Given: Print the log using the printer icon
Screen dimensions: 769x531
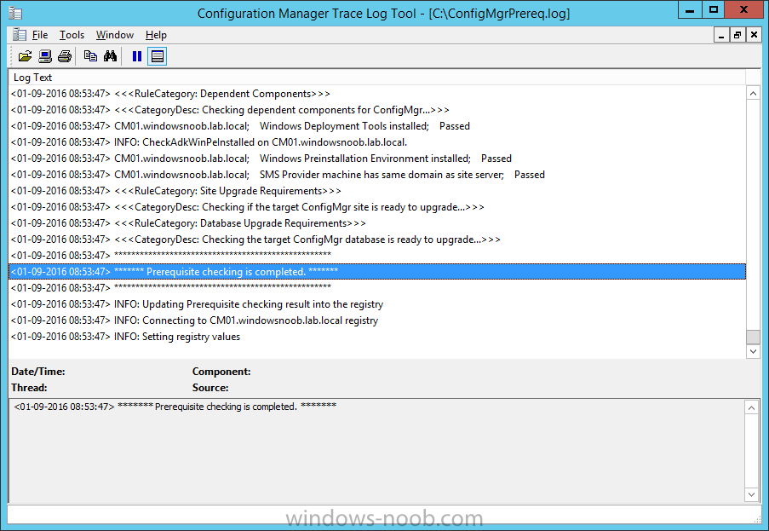Looking at the screenshot, I should [x=65, y=56].
